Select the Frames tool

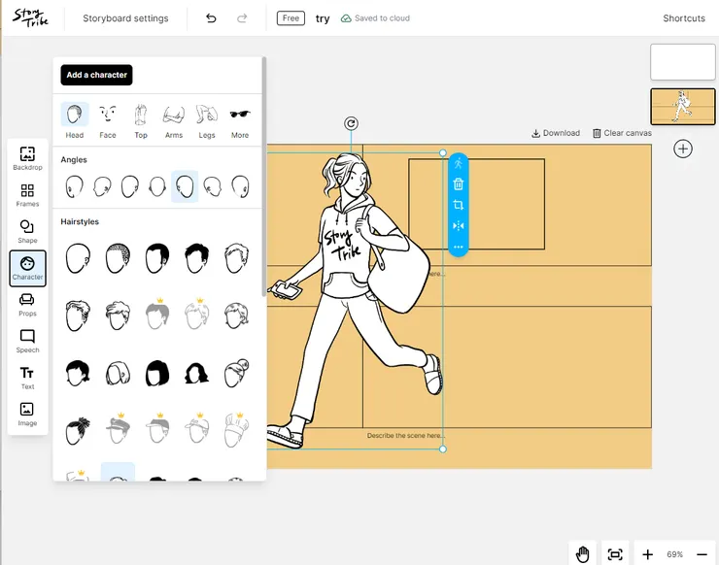[x=27, y=194]
